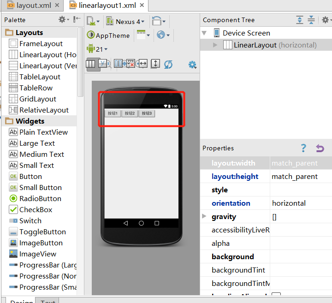Click the clear all weights icon
Viewport: 332px width, 303px height.
tap(130, 64)
